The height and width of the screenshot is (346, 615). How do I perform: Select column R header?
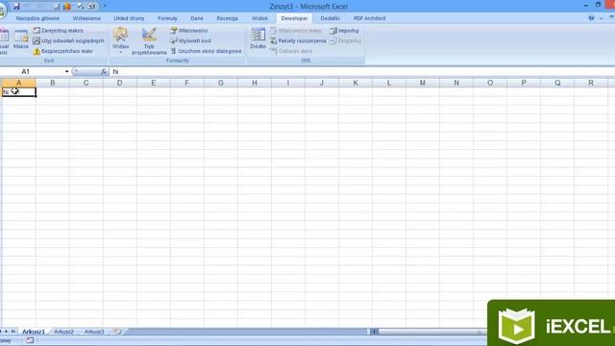[591, 83]
